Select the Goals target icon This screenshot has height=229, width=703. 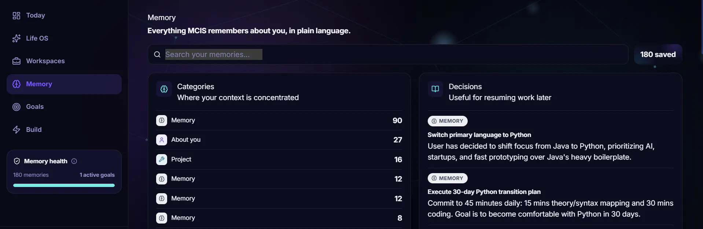[16, 107]
